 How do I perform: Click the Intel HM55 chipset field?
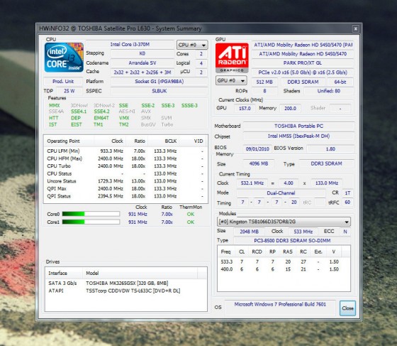(x=298, y=136)
